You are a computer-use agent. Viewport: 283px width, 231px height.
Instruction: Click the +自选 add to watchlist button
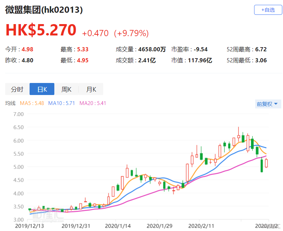[x=268, y=10]
